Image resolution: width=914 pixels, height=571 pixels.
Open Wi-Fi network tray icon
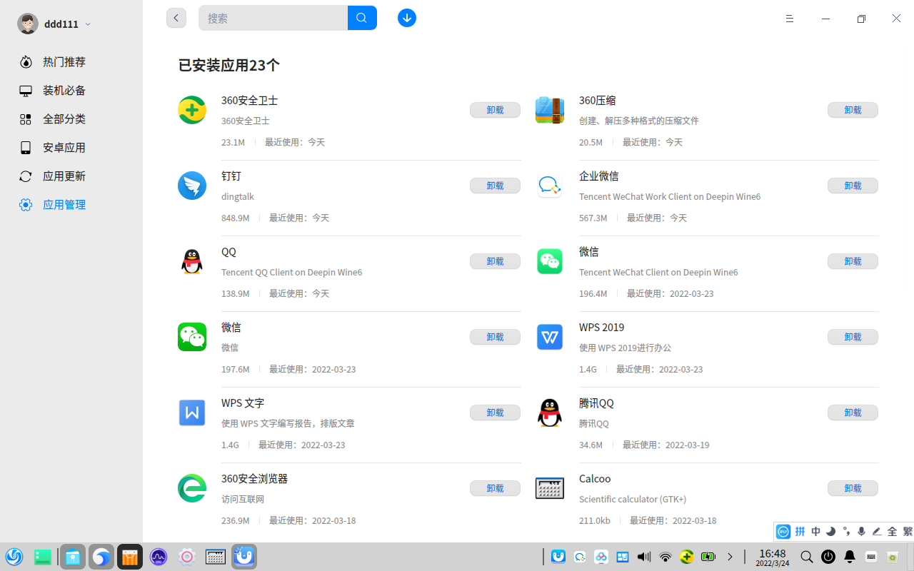(x=666, y=557)
